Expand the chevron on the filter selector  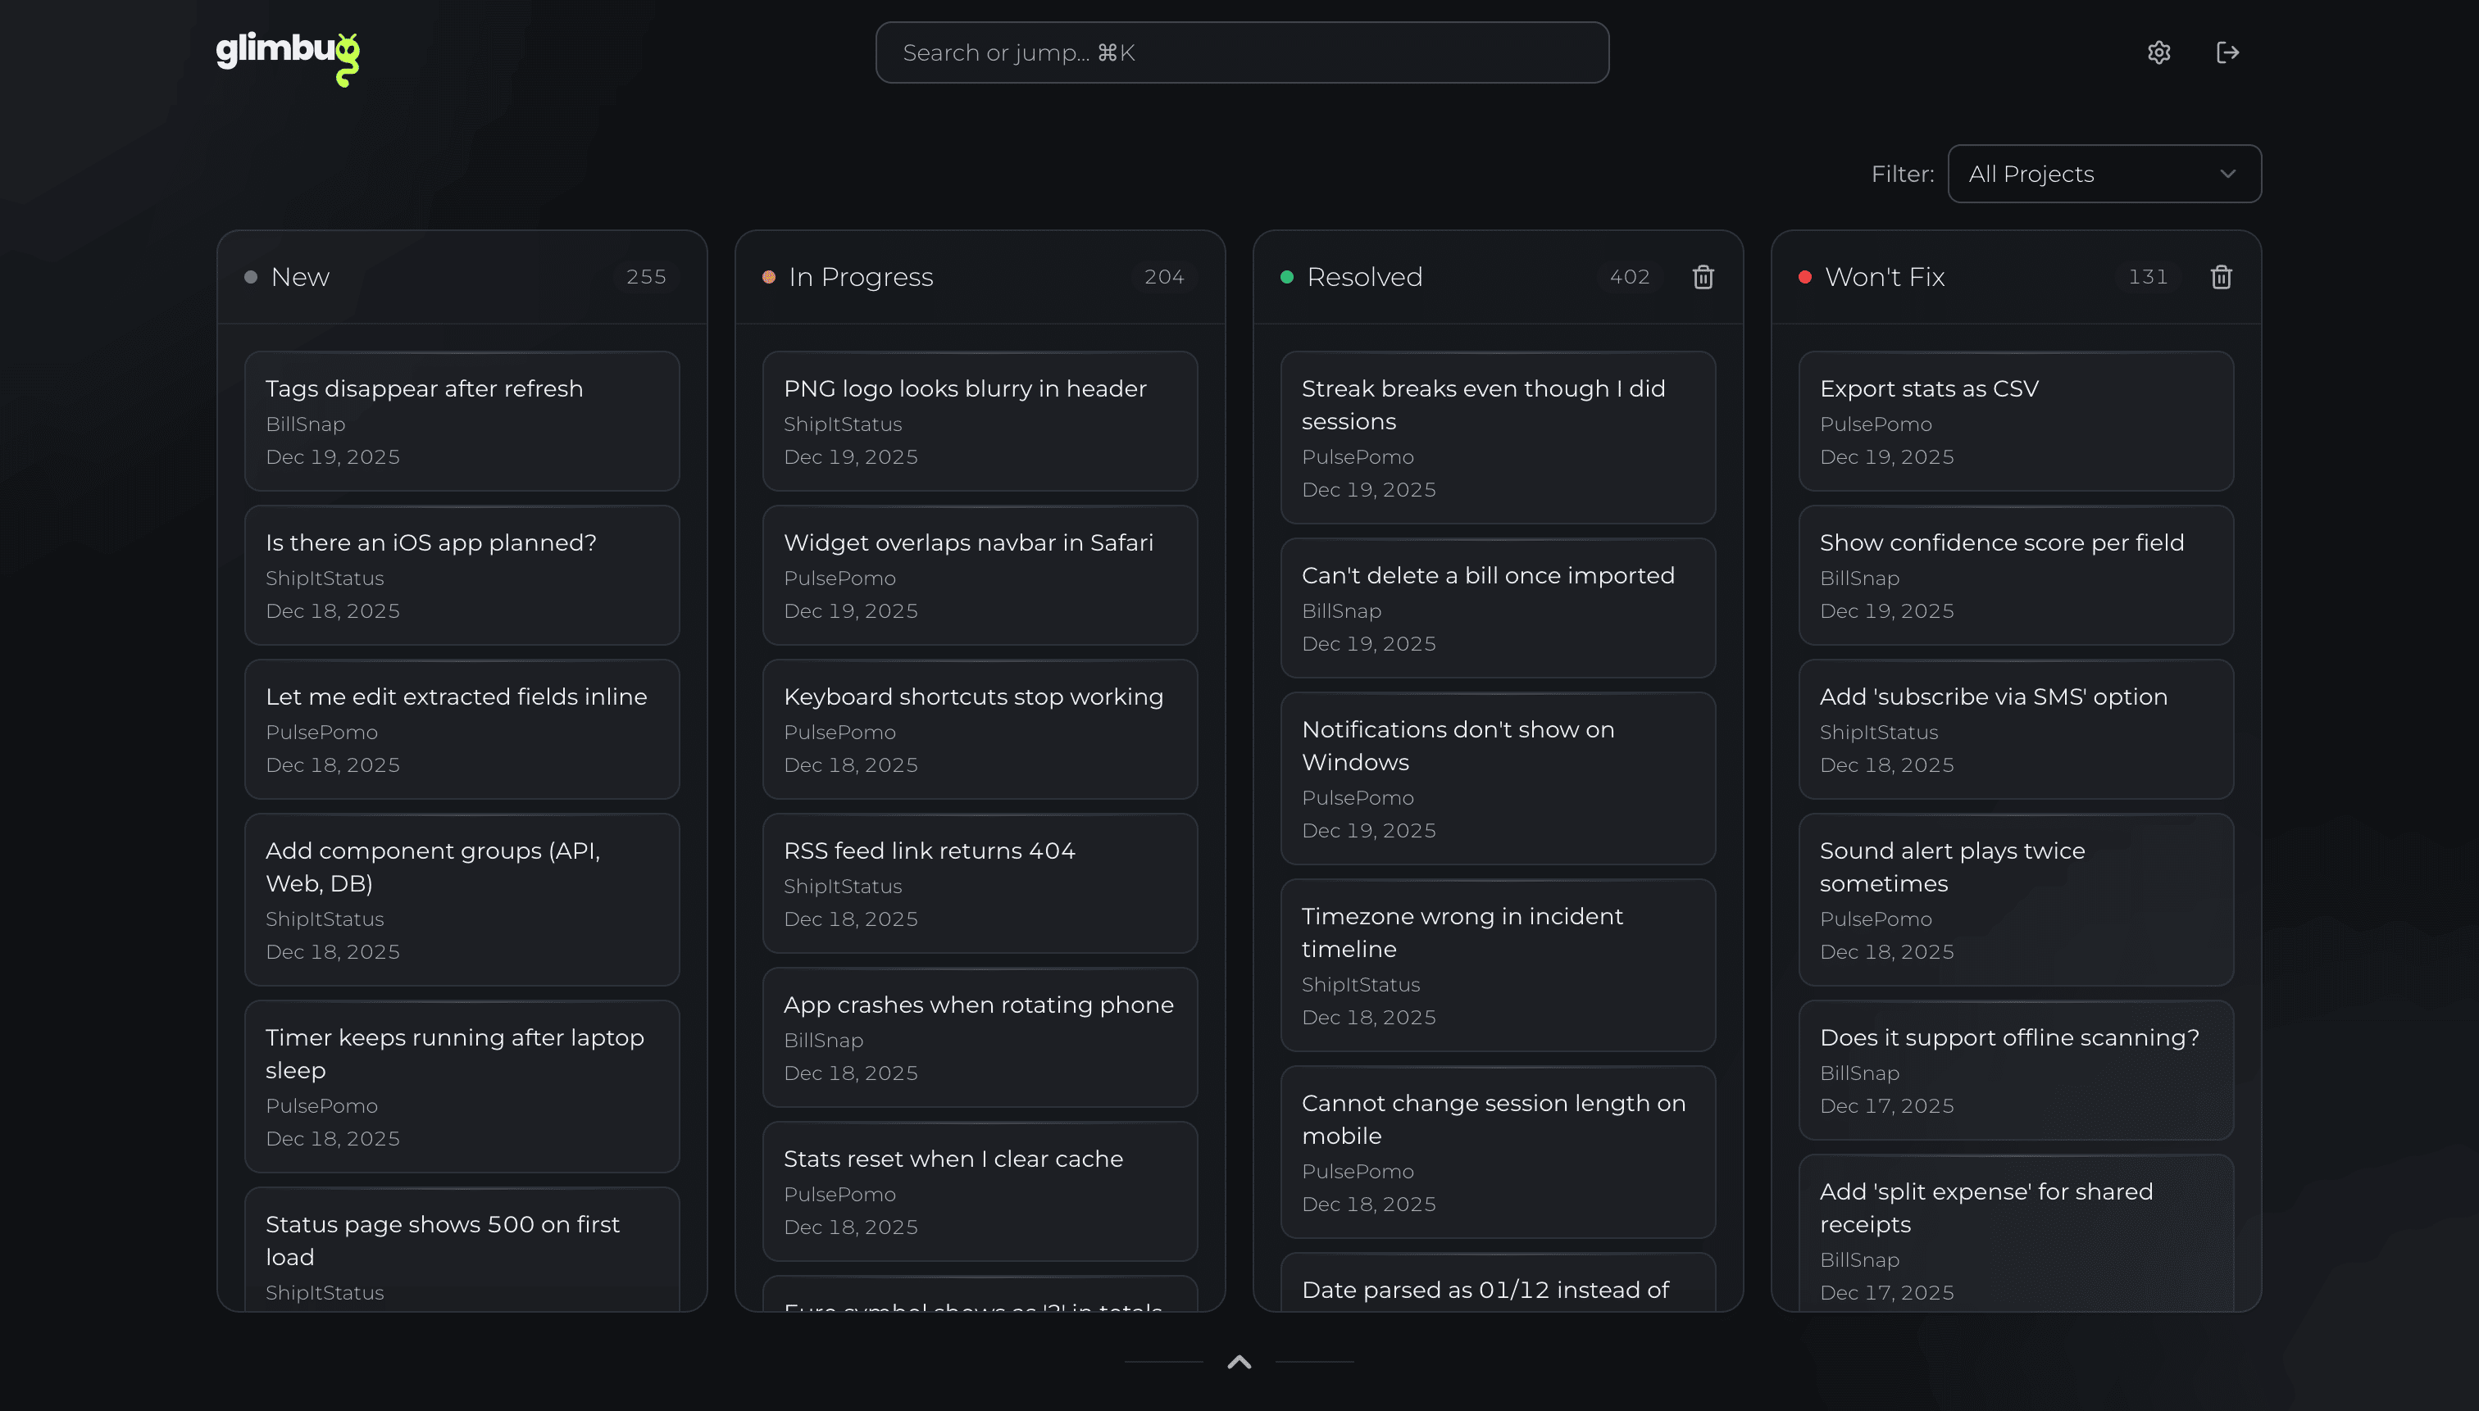pyautogui.click(x=2227, y=174)
